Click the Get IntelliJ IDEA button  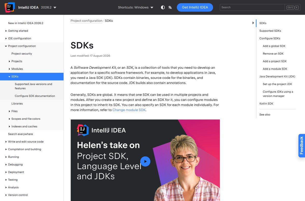click(x=195, y=7)
